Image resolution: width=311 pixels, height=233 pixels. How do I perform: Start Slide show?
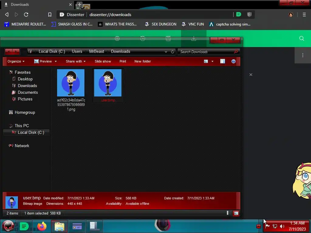[103, 61]
